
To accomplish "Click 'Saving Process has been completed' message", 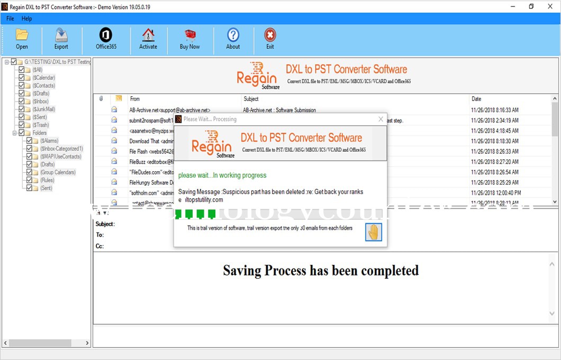I will coord(321,271).
